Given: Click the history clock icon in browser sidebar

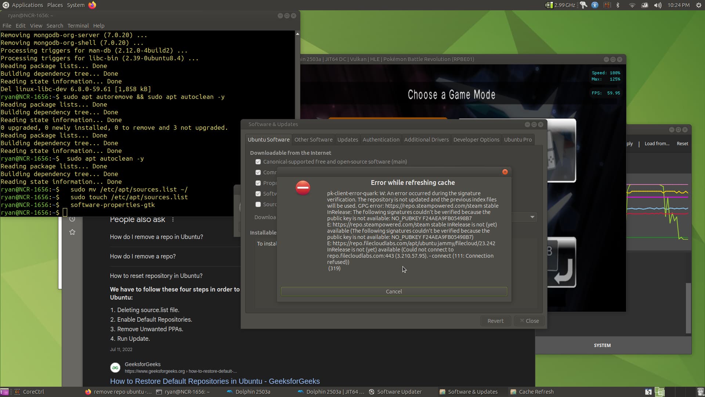Looking at the screenshot, I should coord(72,219).
